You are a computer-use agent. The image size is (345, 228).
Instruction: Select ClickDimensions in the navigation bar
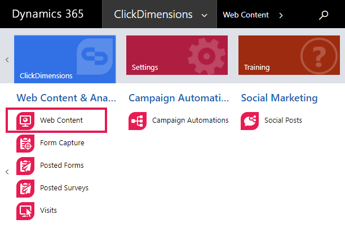point(153,15)
